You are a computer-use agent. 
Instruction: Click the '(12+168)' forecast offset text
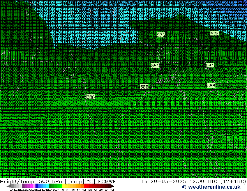pos(233,182)
